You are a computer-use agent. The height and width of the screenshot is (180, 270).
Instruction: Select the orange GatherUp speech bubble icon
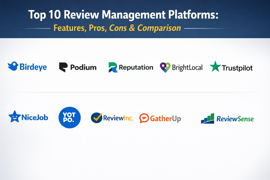[x=144, y=118]
